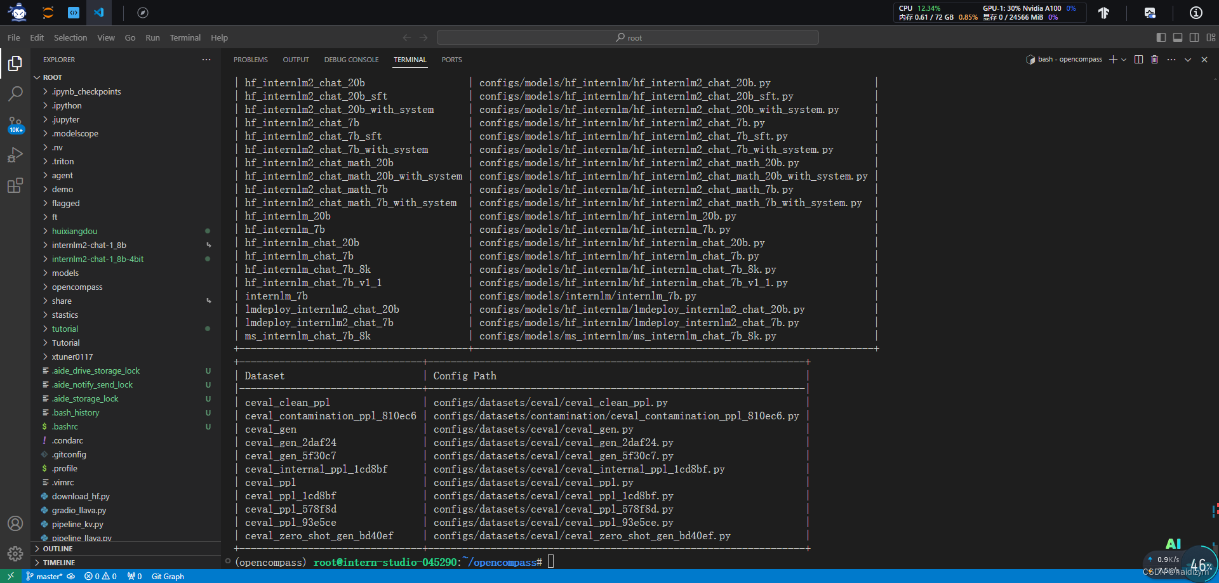
Task: Open Explorer more actions ellipsis
Action: (206, 60)
